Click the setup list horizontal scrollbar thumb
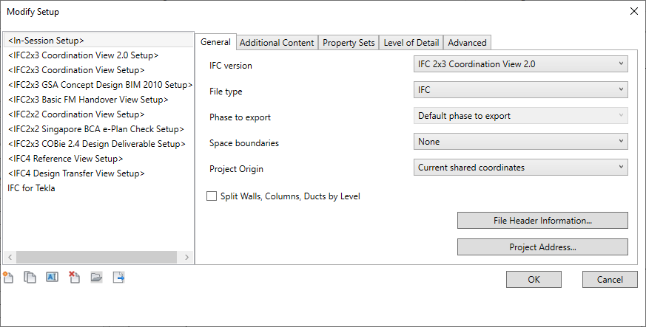This screenshot has height=327, width=646. point(96,257)
